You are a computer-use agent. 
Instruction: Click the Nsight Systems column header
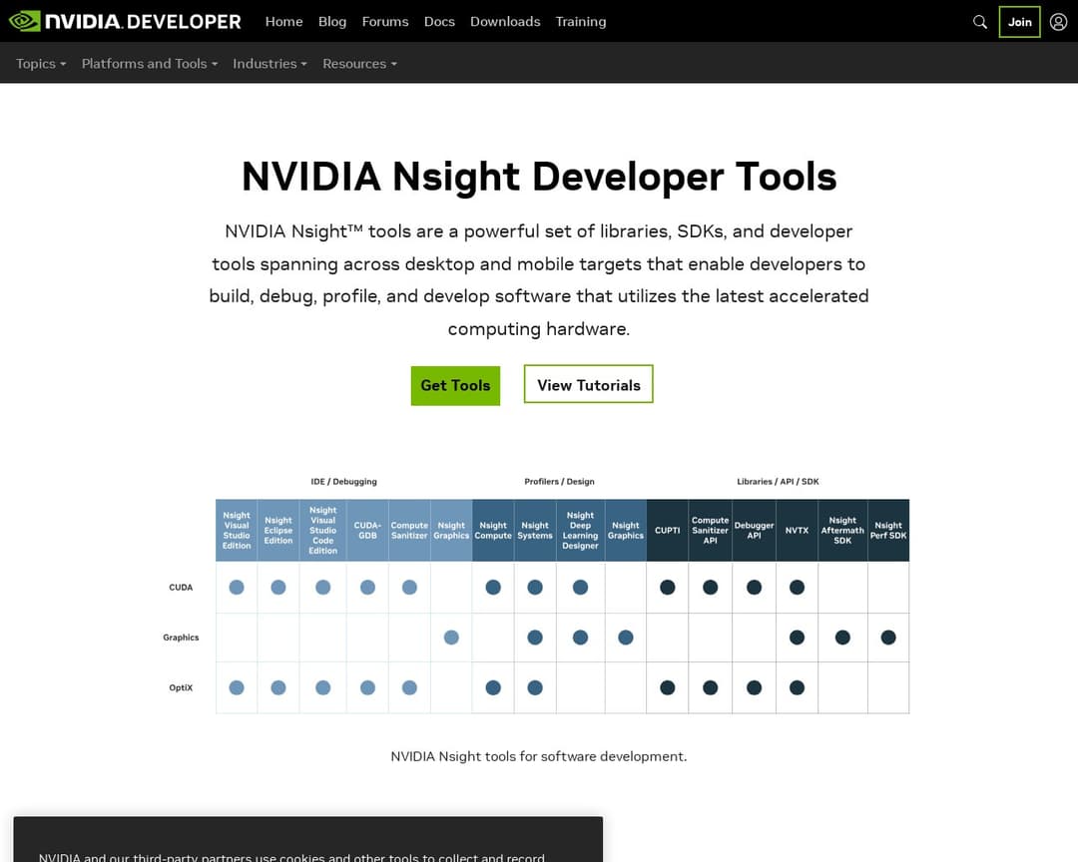click(535, 530)
